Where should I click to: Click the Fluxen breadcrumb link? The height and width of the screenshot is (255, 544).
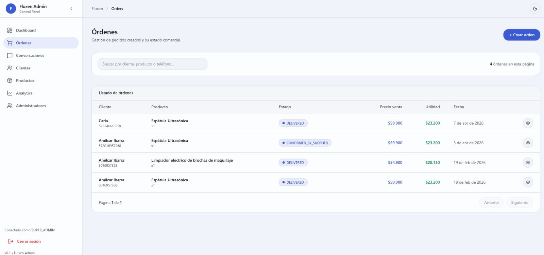click(x=97, y=8)
